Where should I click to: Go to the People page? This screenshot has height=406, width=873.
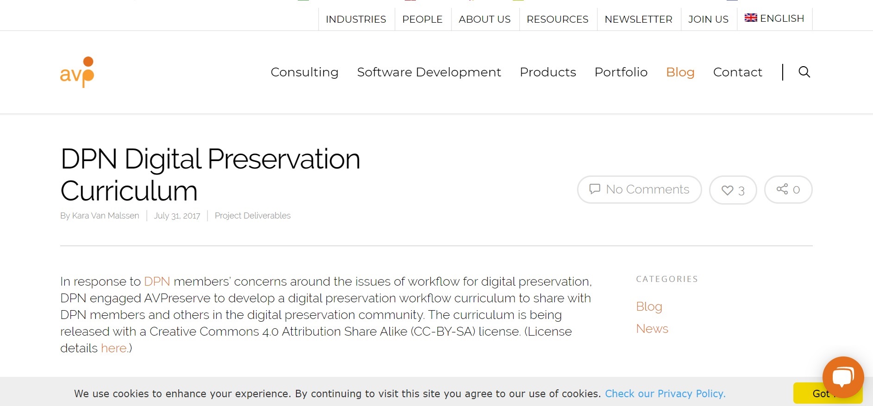point(422,19)
